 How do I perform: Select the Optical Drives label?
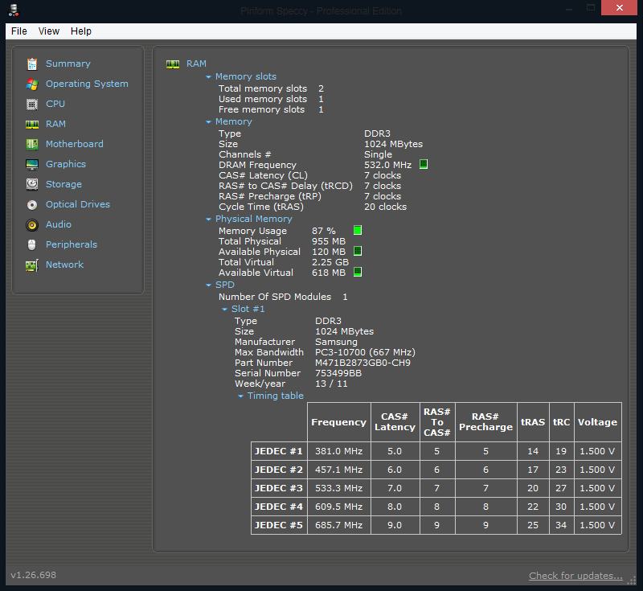click(78, 205)
